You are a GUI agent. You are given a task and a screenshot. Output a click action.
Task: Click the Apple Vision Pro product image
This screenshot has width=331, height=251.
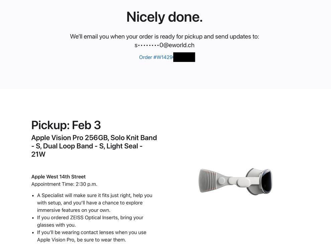coord(235,181)
